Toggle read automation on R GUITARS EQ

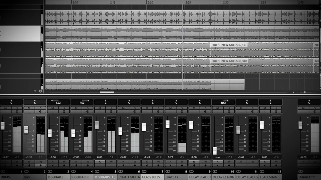point(100,161)
